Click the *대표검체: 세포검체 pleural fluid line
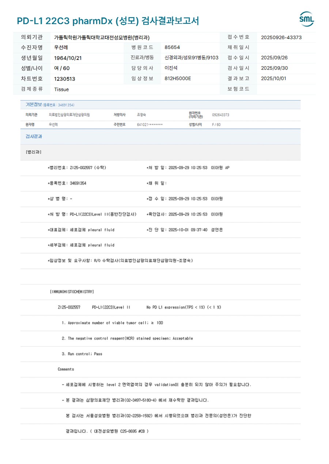The height and width of the screenshot is (464, 329). coord(81,230)
